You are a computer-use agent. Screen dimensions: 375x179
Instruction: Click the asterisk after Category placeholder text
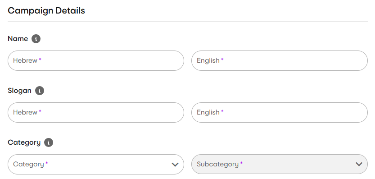tap(47, 163)
